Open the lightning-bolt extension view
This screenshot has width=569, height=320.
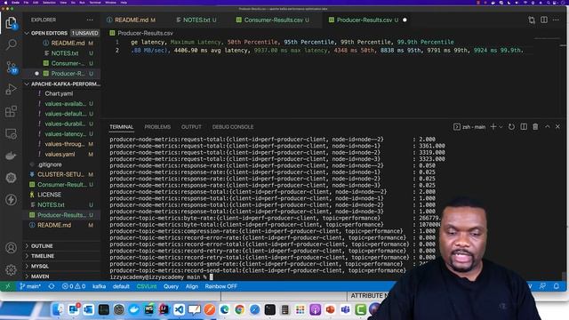pos(11,199)
